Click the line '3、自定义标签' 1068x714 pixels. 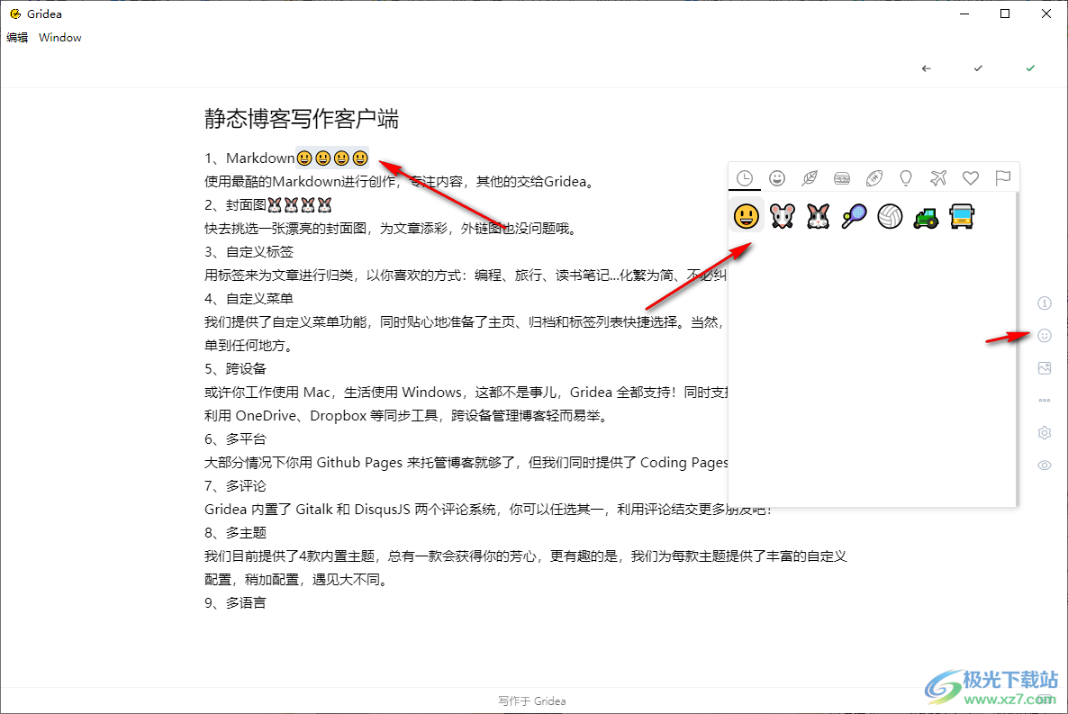(249, 252)
